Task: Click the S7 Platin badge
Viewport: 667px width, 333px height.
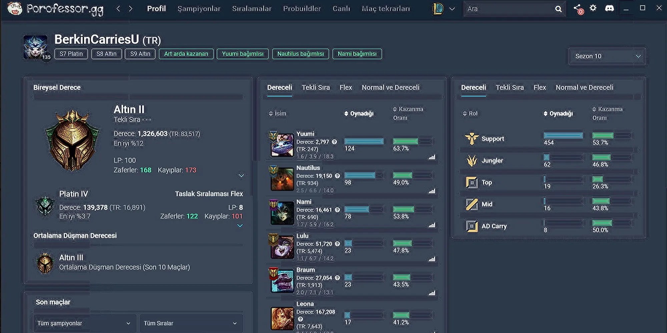Action: click(71, 54)
